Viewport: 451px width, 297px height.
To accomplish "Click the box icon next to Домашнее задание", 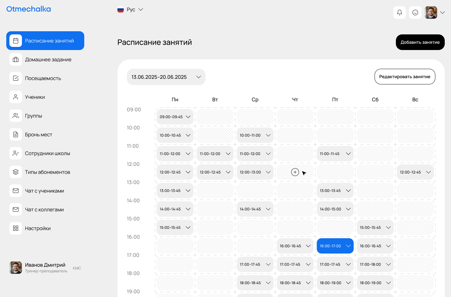I will coord(16,59).
